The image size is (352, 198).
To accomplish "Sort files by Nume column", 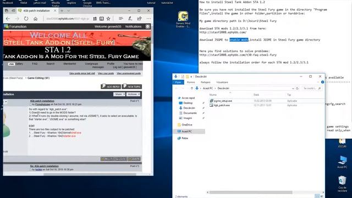I will point(213,95).
